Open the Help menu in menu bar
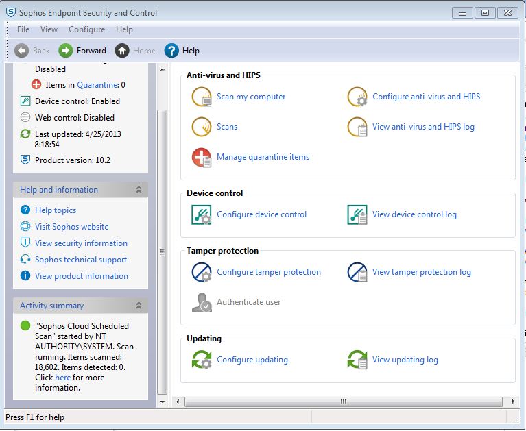Viewport: 526px width, 431px height. [x=124, y=29]
